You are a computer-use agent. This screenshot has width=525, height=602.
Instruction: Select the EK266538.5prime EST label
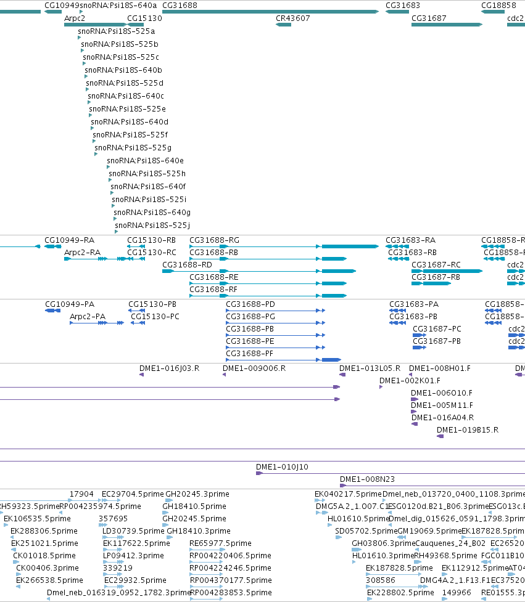coord(49,580)
